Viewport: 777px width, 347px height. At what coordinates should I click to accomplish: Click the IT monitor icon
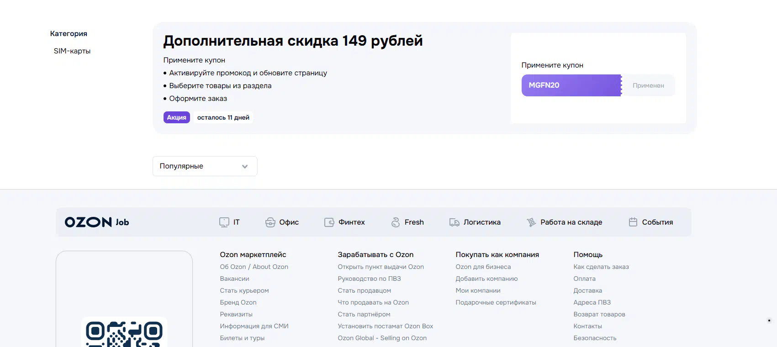(x=224, y=222)
